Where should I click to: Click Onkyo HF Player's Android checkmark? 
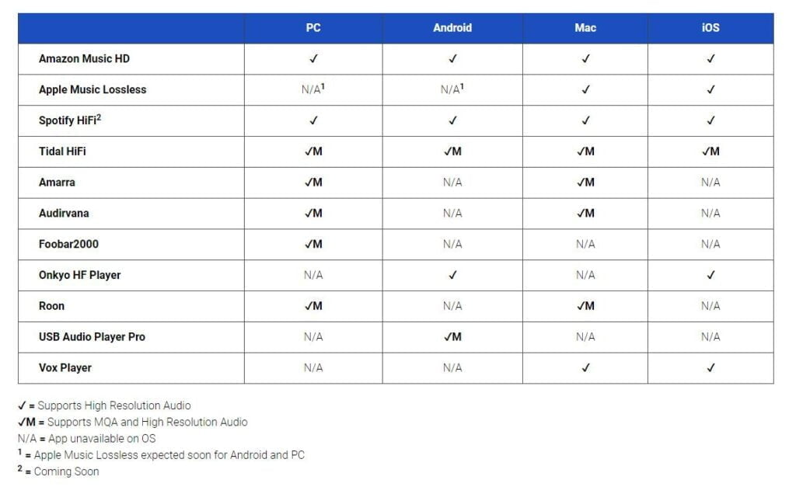click(452, 275)
